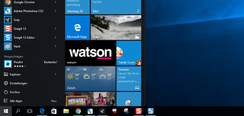This screenshot has width=244, height=116.
Task: Click the taskbar search magnifier icon
Action: 18,111
